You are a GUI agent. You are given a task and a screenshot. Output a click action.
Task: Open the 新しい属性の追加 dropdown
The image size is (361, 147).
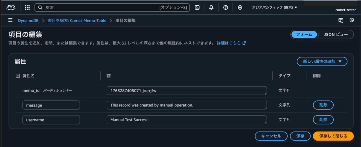pyautogui.click(x=322, y=61)
